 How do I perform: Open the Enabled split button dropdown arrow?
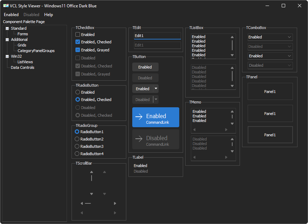tap(156, 89)
